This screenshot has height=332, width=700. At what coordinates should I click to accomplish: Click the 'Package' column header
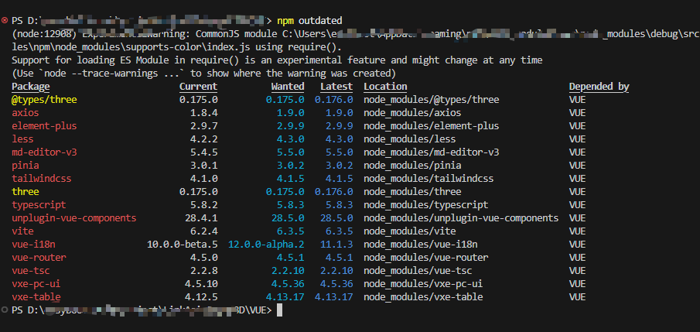pyautogui.click(x=31, y=87)
